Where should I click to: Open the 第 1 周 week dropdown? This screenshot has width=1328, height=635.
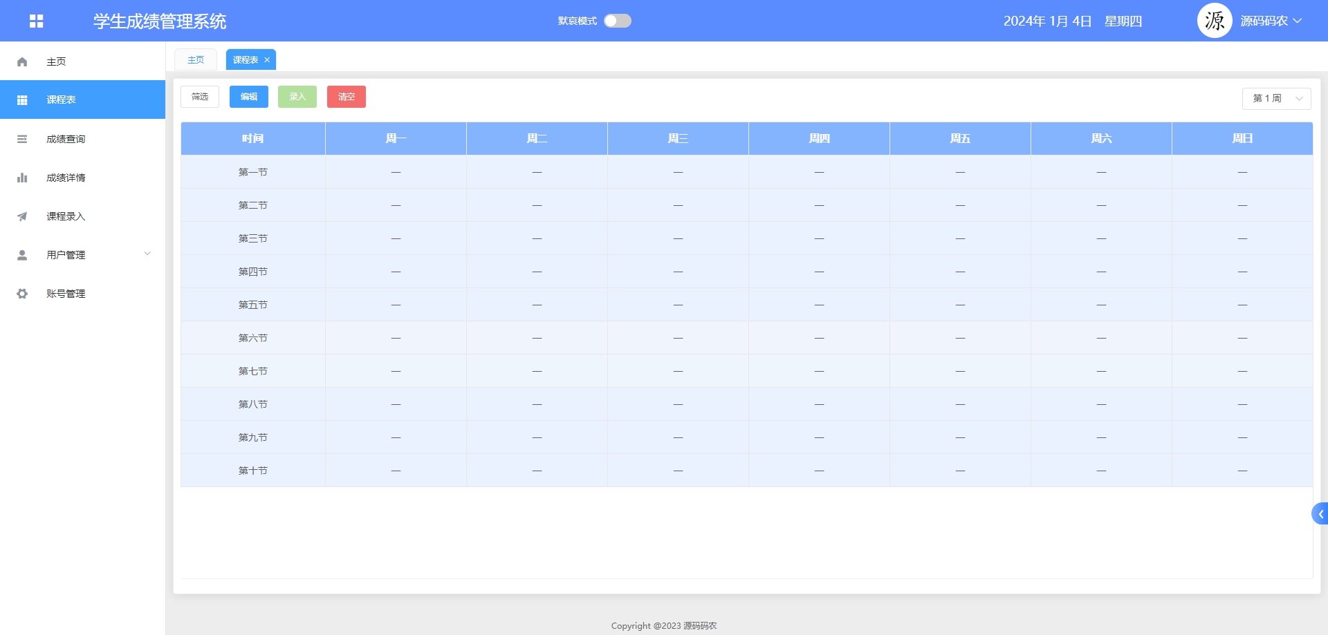pos(1276,98)
